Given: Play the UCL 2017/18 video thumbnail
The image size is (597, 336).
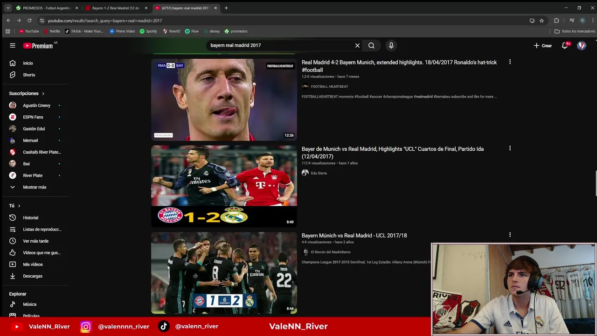Looking at the screenshot, I should click(224, 273).
